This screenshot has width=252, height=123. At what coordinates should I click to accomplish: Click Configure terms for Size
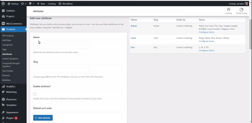pyautogui.click(x=206, y=50)
